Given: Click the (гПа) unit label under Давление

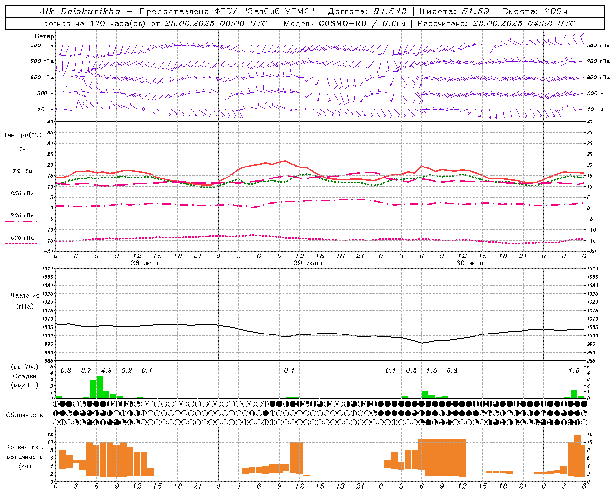Looking at the screenshot, I should (x=24, y=306).
